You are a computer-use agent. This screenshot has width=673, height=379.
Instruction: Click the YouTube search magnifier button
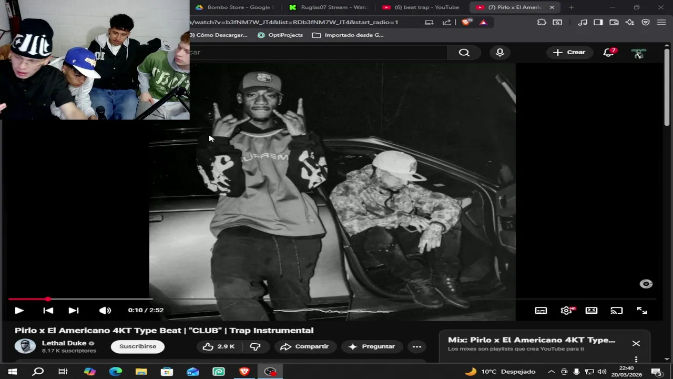tap(464, 52)
